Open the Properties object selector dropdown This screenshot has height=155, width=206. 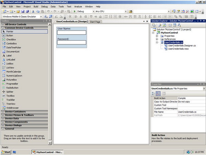coord(204,89)
